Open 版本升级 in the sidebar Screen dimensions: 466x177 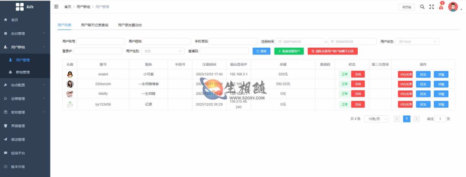point(25,167)
